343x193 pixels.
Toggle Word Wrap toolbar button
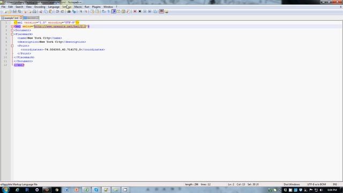[x=103, y=11]
